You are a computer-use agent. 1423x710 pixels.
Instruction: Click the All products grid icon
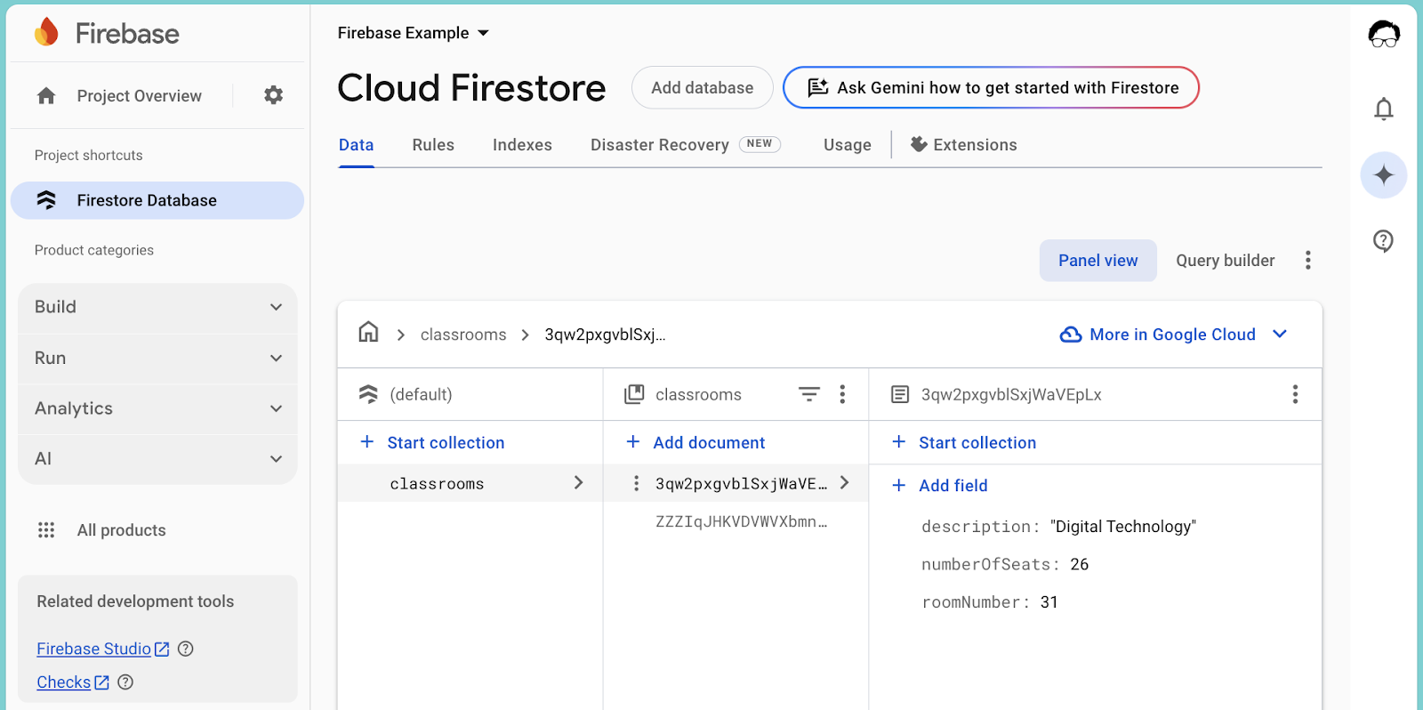click(x=46, y=530)
